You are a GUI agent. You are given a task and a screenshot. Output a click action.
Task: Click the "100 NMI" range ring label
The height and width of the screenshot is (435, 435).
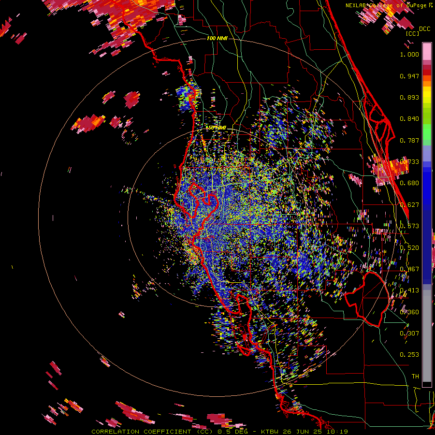click(x=217, y=38)
